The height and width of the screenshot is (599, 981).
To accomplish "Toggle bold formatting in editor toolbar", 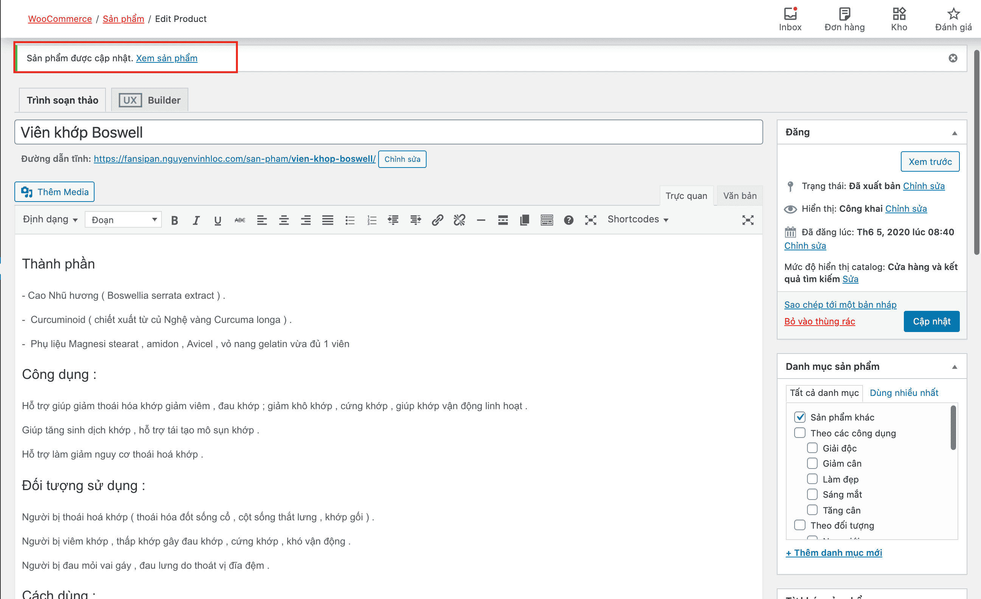I will (174, 220).
